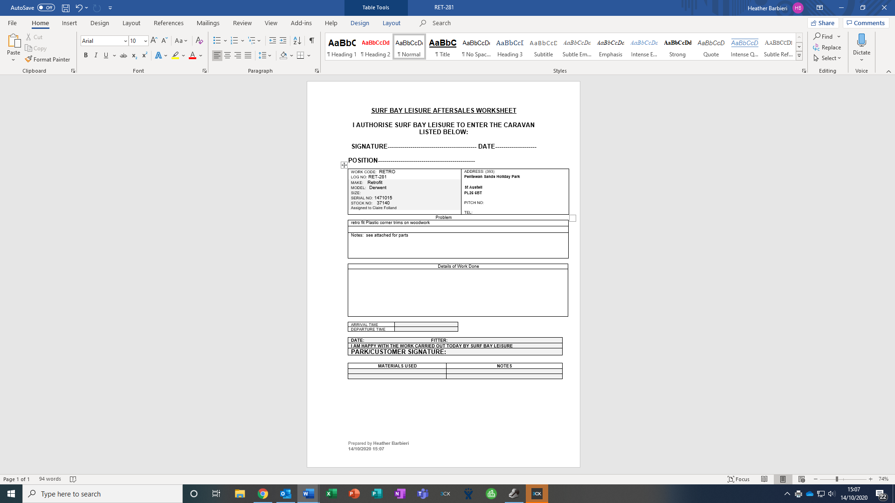This screenshot has height=503, width=895.
Task: Click the Format Painter icon
Action: [x=29, y=59]
